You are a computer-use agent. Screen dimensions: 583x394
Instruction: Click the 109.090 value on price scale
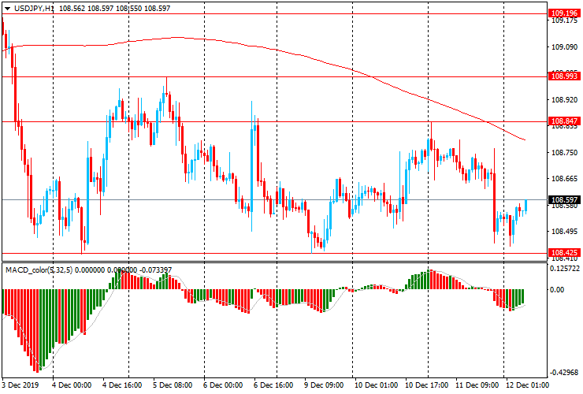pyautogui.click(x=563, y=47)
